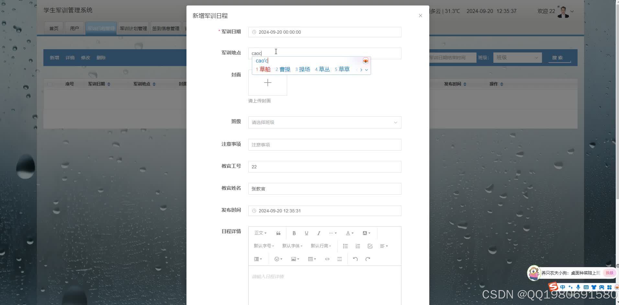This screenshot has height=305, width=619.
Task: Click the cover upload plus area
Action: [x=267, y=83]
